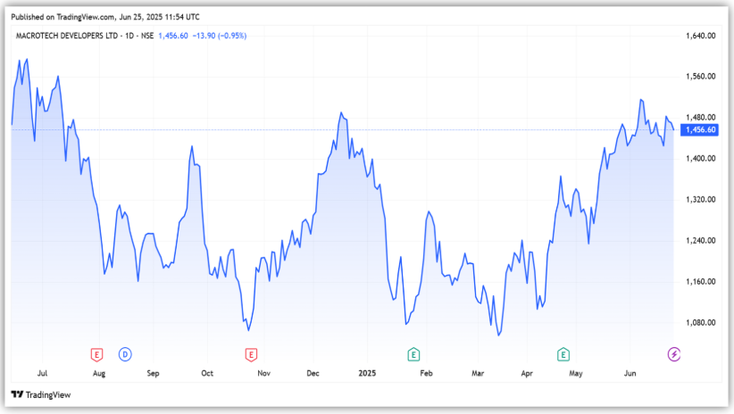734x414 pixels.
Task: Click the NSE exchange label in header
Action: coord(146,36)
